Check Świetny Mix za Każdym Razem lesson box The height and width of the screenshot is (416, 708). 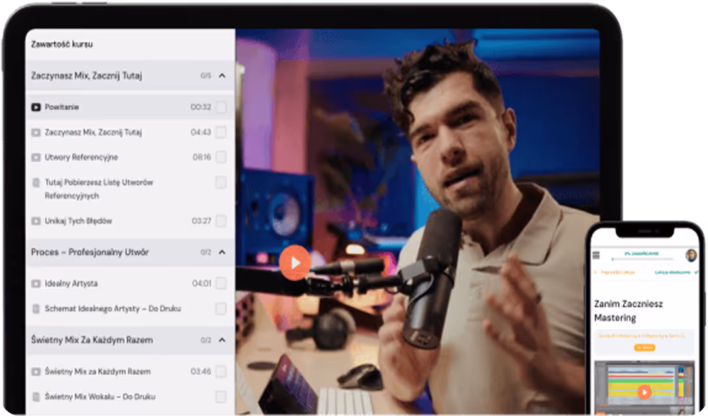tap(221, 372)
